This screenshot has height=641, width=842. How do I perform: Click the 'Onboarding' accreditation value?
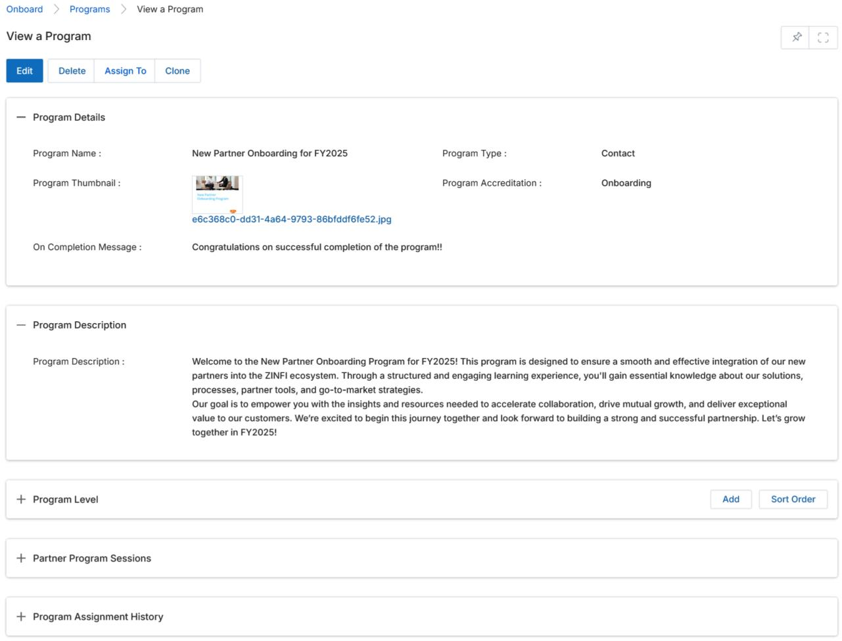point(626,183)
